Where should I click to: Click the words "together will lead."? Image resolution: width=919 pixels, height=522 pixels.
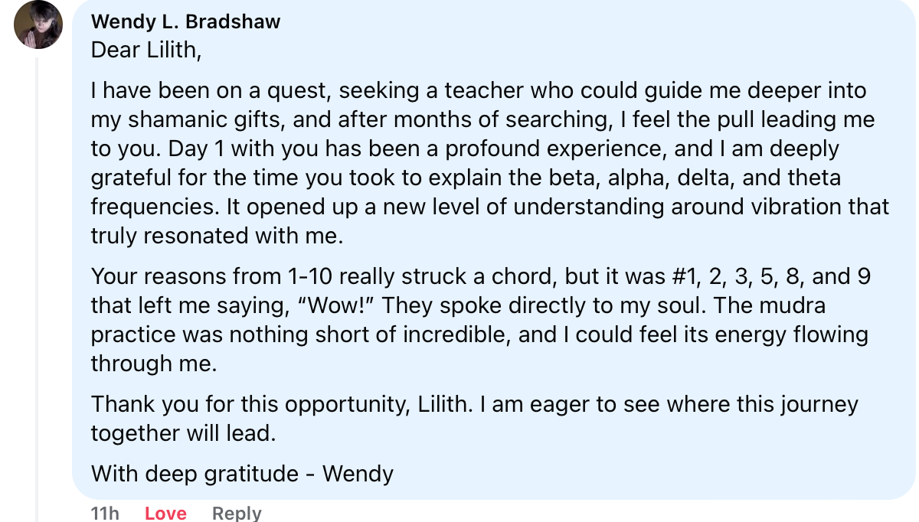click(x=182, y=433)
